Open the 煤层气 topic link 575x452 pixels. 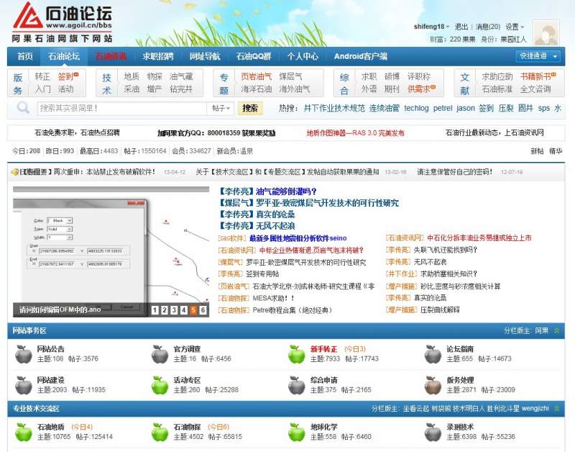coord(290,76)
